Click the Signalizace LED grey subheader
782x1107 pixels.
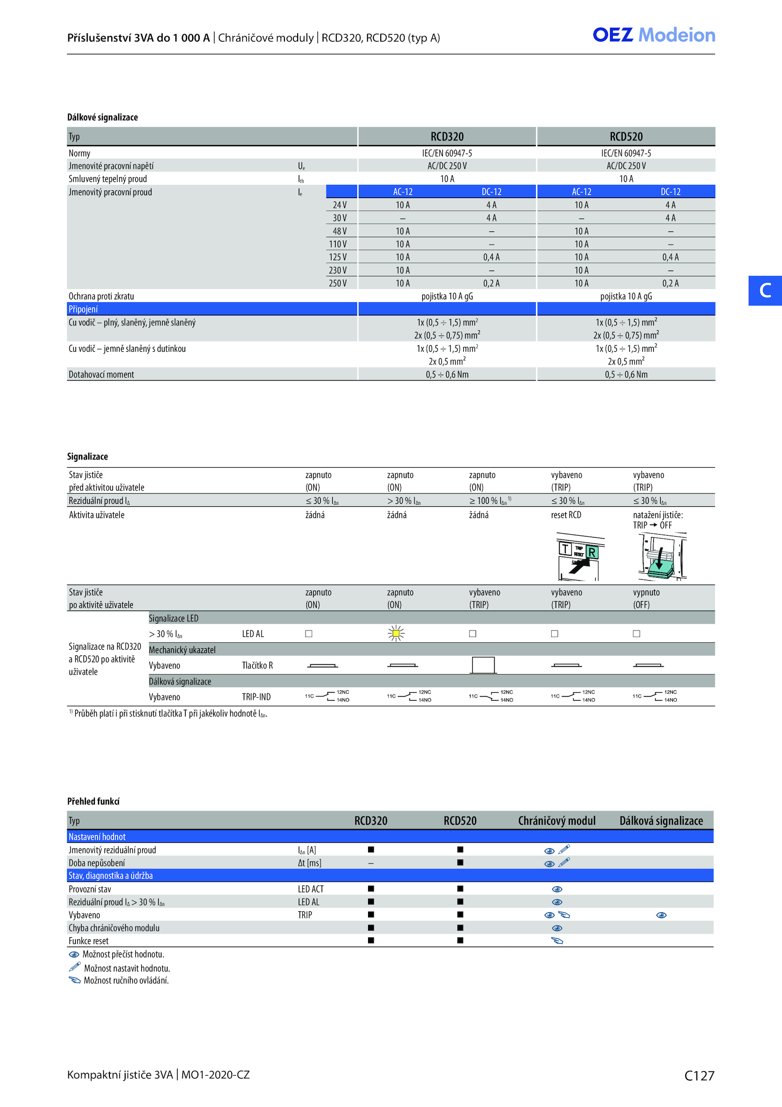(x=432, y=618)
